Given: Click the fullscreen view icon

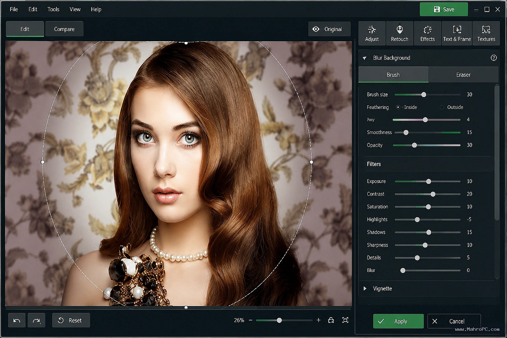Looking at the screenshot, I should tap(345, 320).
